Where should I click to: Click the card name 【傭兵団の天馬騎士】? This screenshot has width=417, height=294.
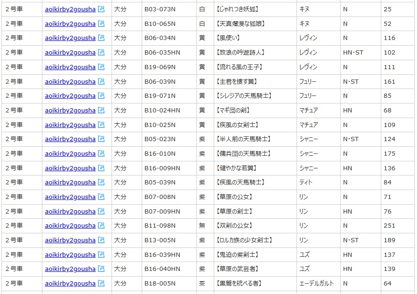point(244,153)
